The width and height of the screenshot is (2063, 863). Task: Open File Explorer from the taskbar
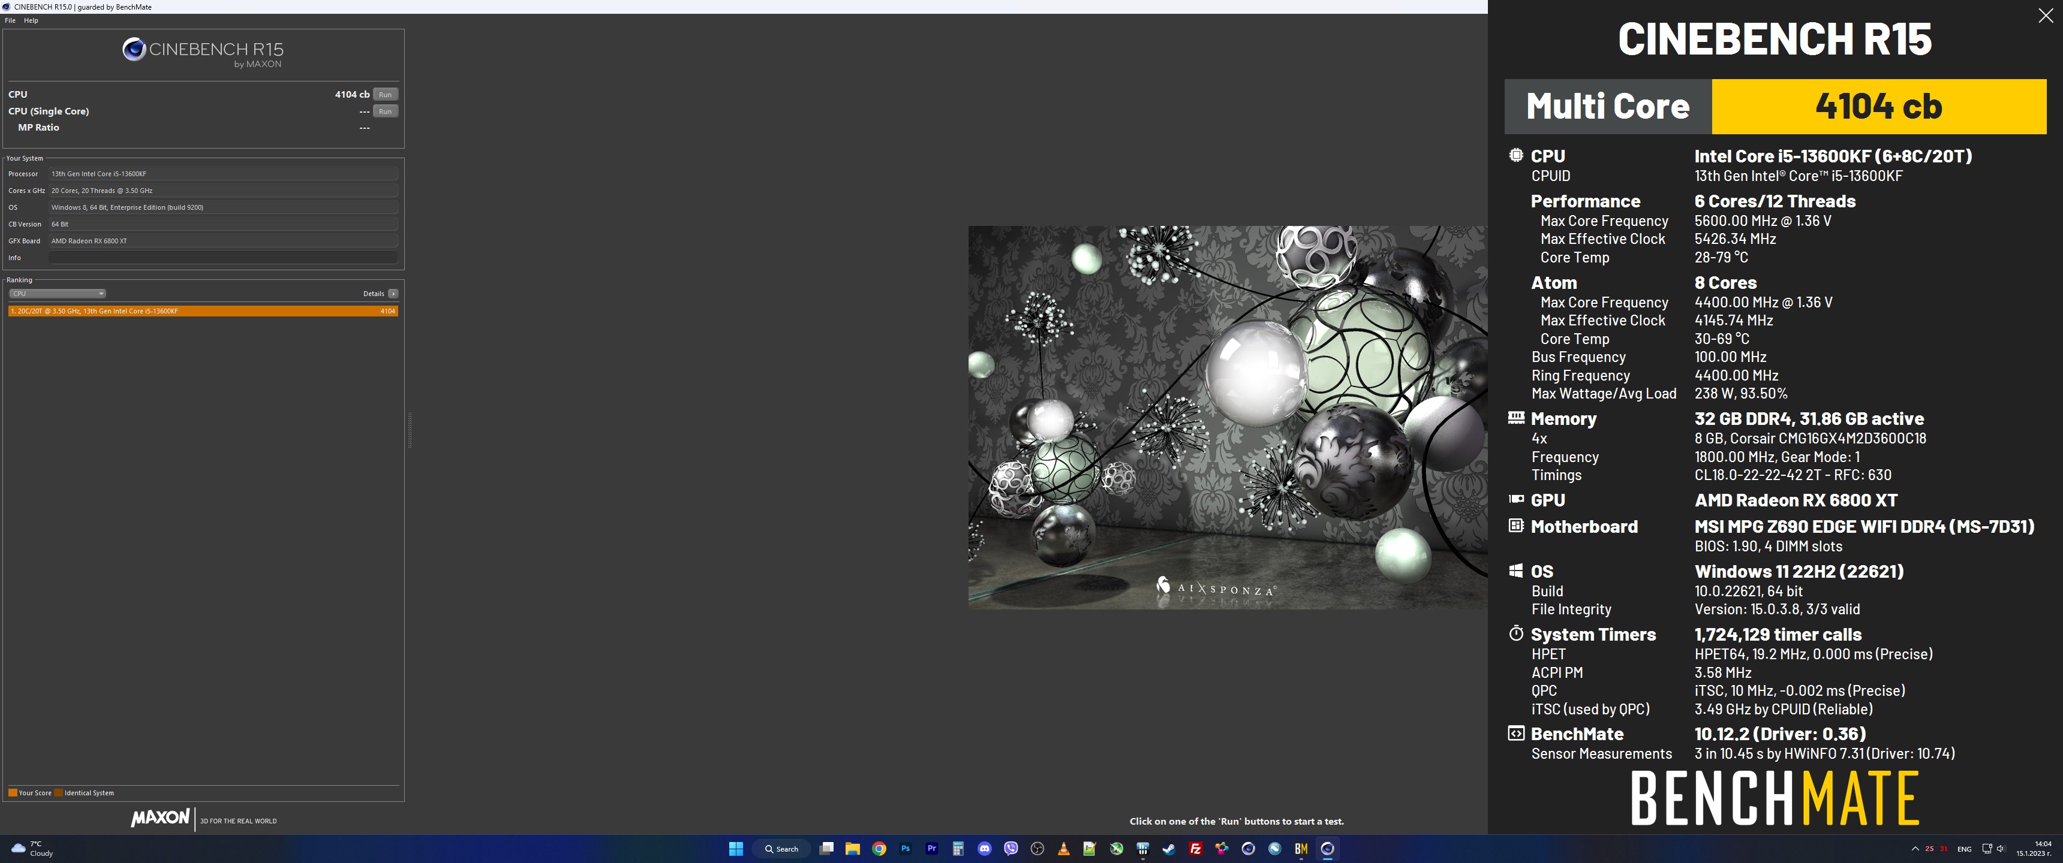point(853,849)
